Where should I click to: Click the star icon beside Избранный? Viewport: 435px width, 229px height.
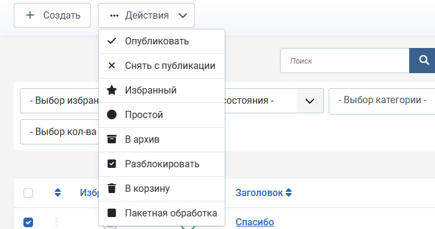[112, 90]
